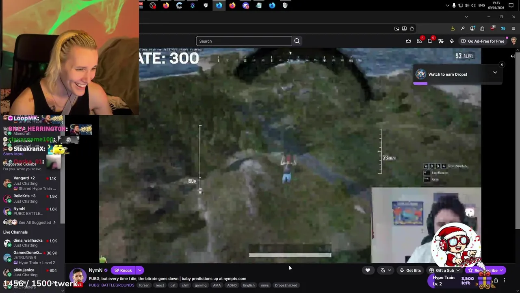Select the chill tag
The height and width of the screenshot is (293, 520).
coord(185,285)
